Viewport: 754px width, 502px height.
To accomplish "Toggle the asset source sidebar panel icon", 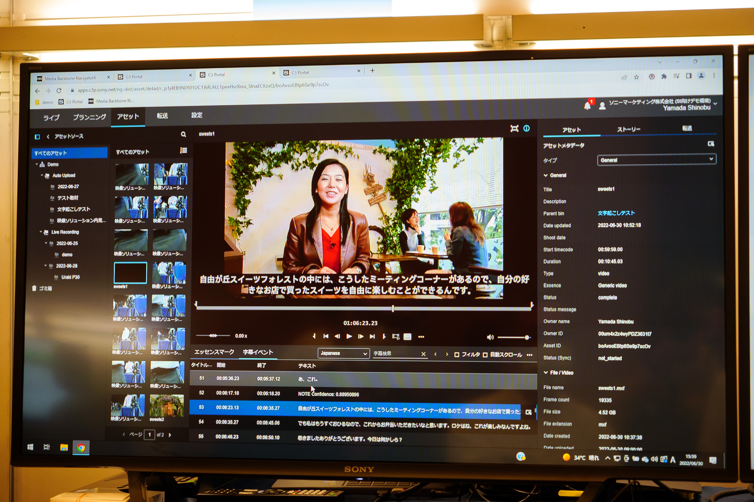I will pos(37,137).
